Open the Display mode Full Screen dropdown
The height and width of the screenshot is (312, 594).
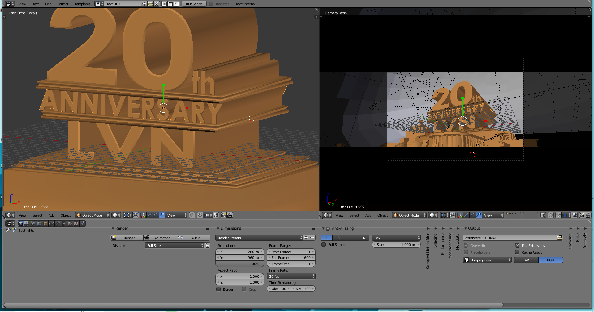click(x=174, y=245)
